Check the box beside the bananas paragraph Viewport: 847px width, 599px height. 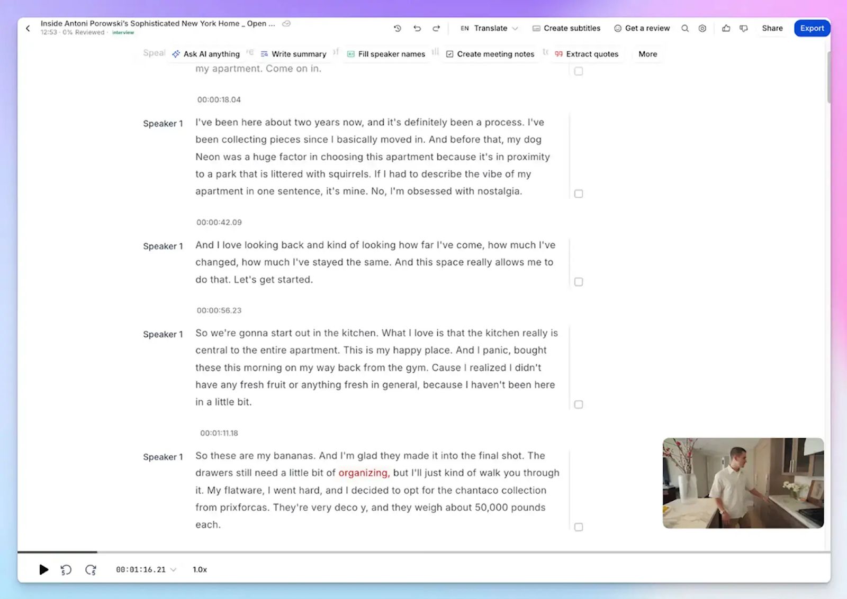[578, 527]
